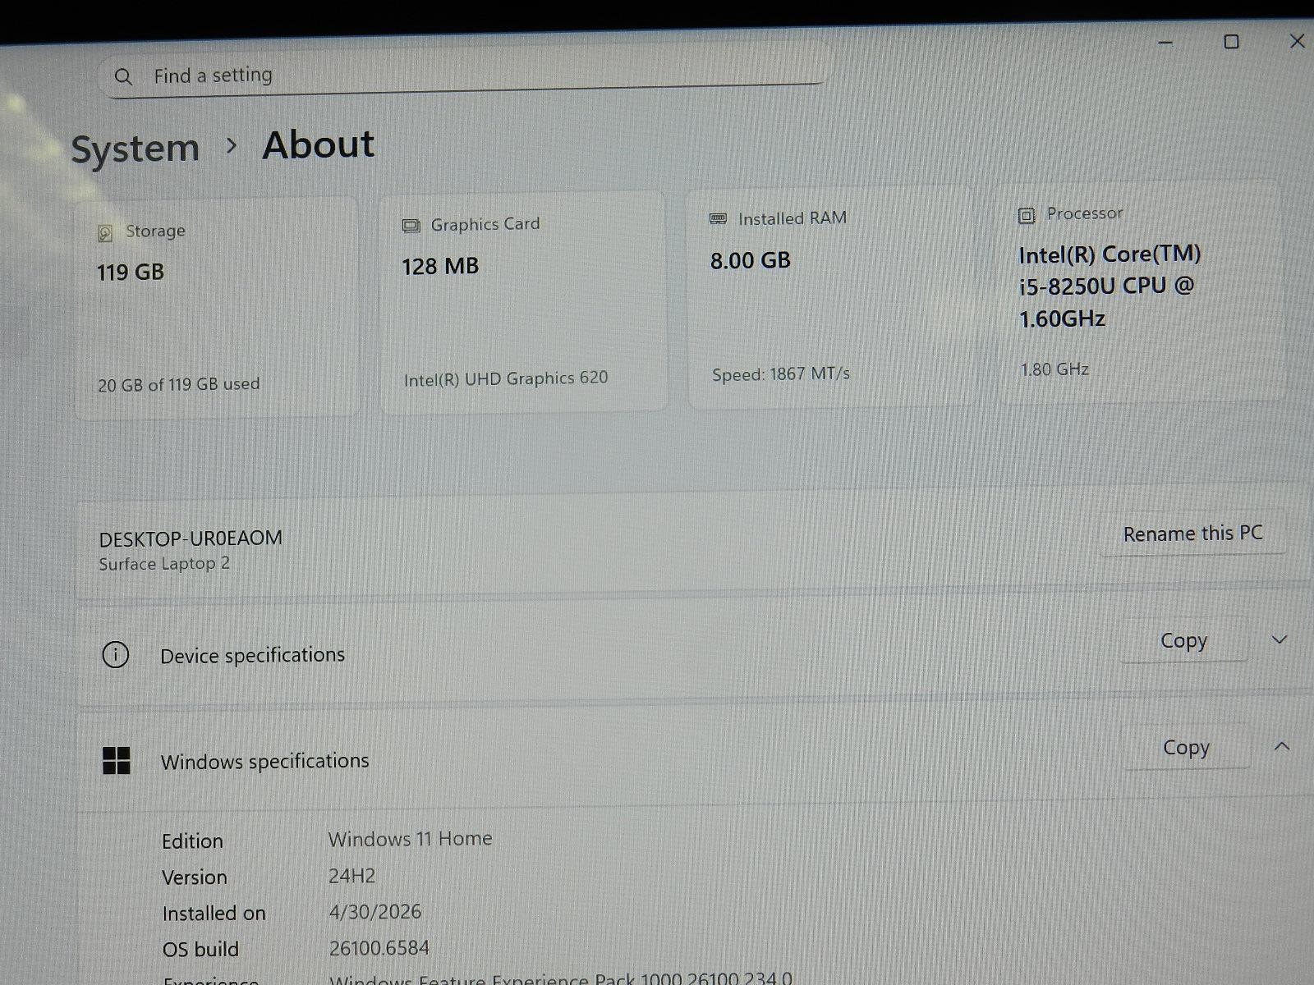The image size is (1314, 985).
Task: Go back to System in the breadcrumb
Action: (x=136, y=149)
